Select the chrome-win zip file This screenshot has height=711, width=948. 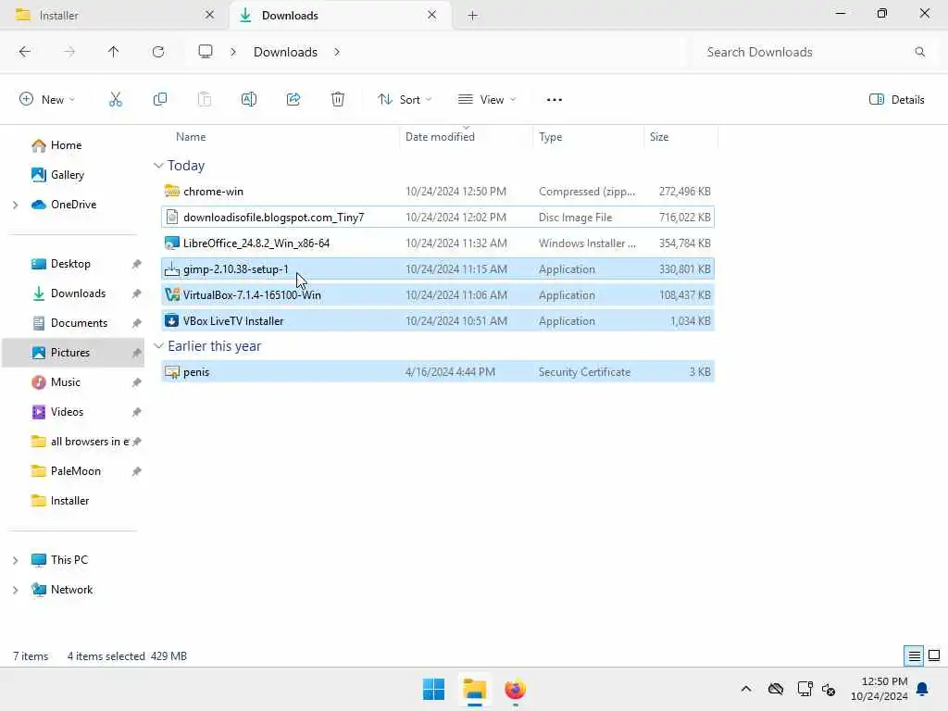pos(438,192)
